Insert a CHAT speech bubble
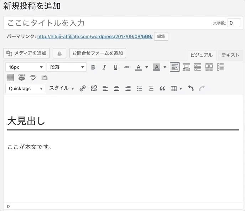245x211 pixels. (22, 78)
